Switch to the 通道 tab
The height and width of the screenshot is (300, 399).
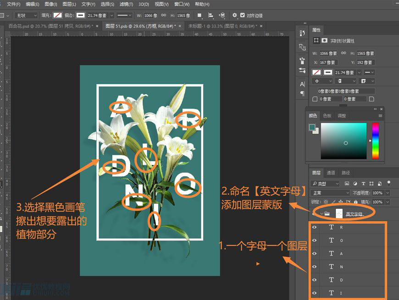pos(331,173)
